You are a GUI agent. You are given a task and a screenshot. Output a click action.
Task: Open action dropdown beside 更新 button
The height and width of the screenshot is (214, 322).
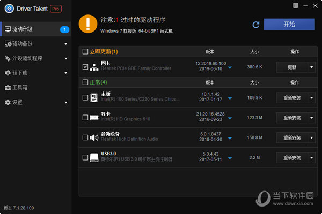(x=311, y=67)
